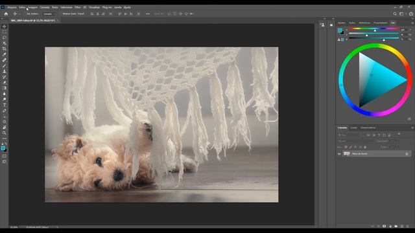Toggle Mostrar Contr. Transf. checkbox
Image resolution: width=415 pixels, height=233 pixels.
tap(60, 14)
